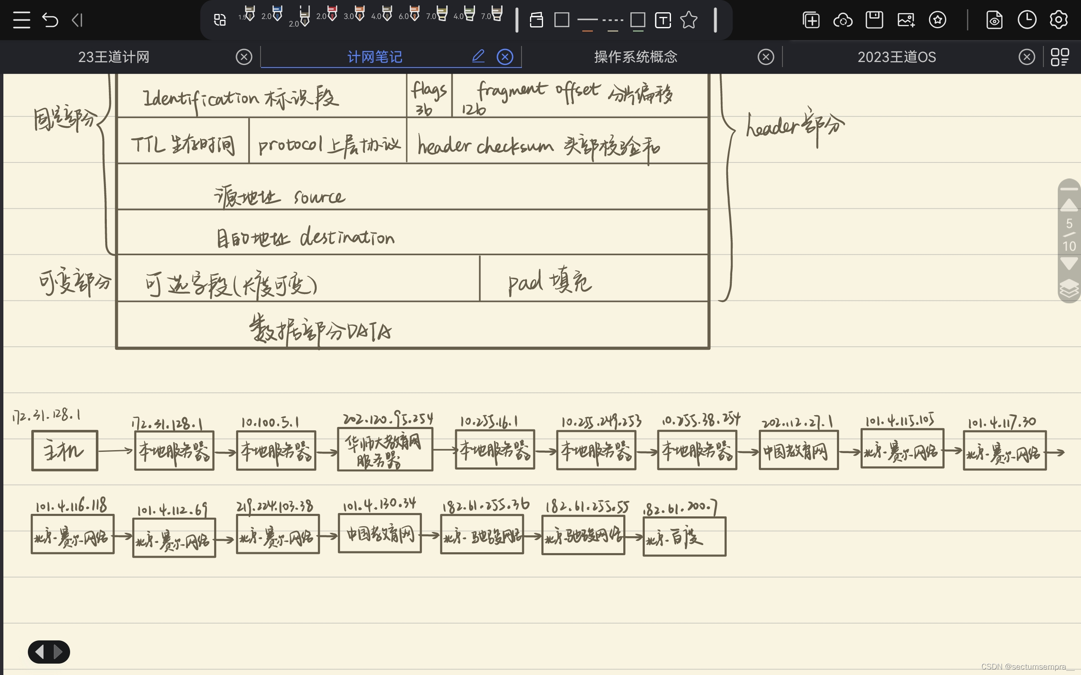This screenshot has height=675, width=1081.
Task: Save the current note
Action: pos(875,20)
